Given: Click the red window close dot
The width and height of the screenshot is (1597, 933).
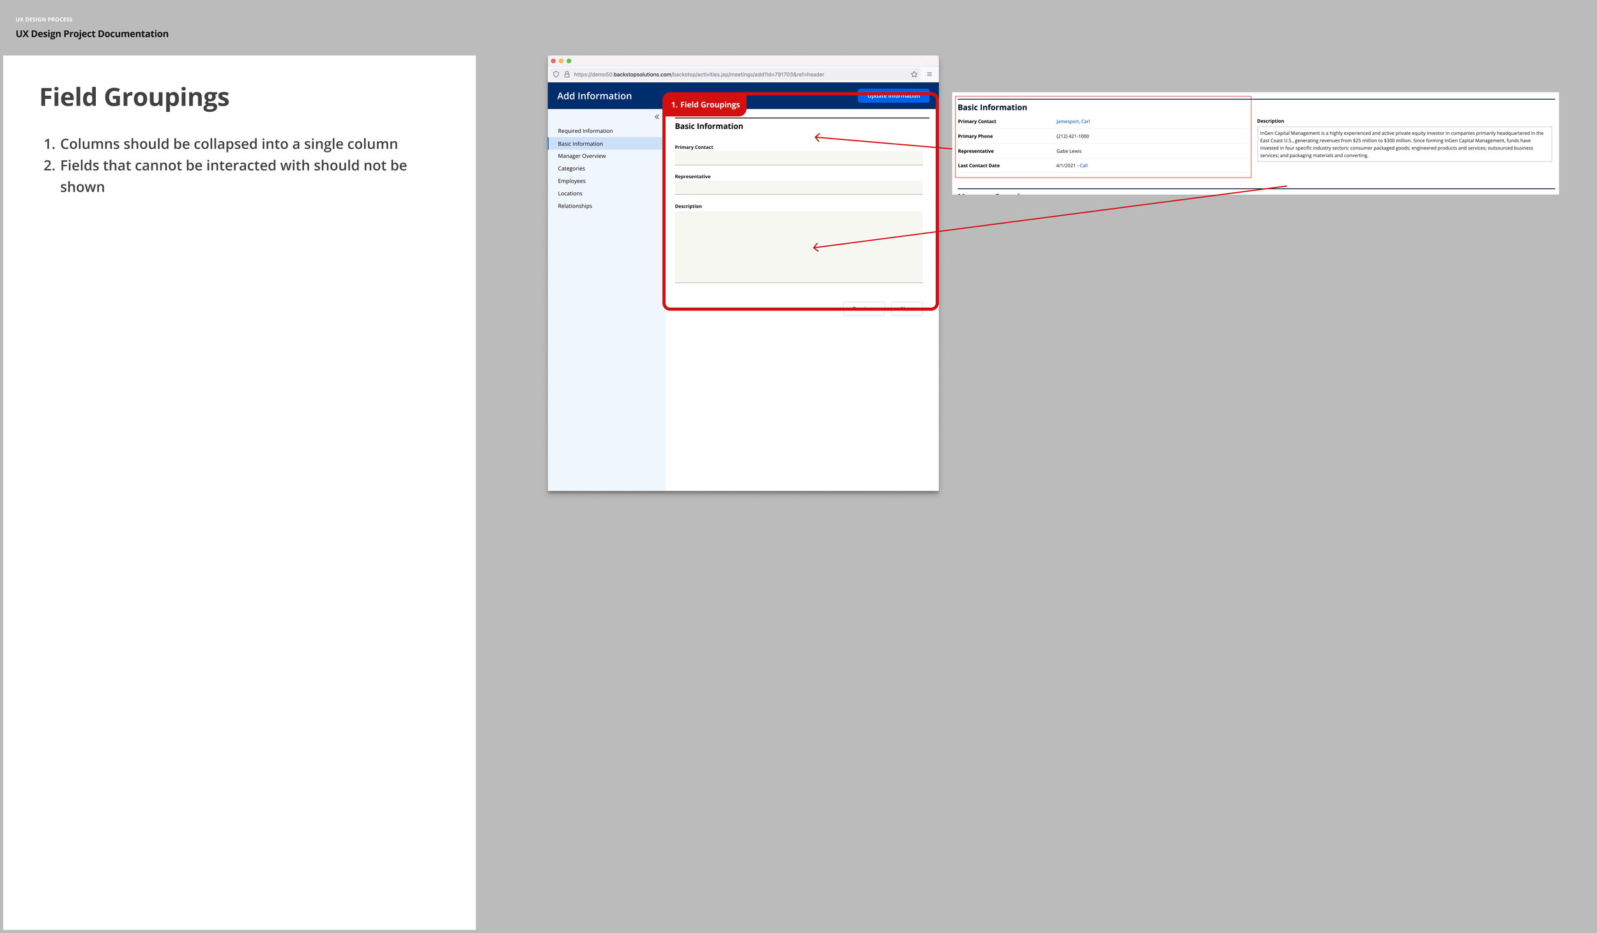Looking at the screenshot, I should click(x=553, y=61).
